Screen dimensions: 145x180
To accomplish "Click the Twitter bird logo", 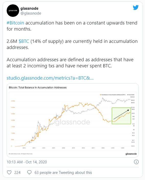I will [136, 7].
